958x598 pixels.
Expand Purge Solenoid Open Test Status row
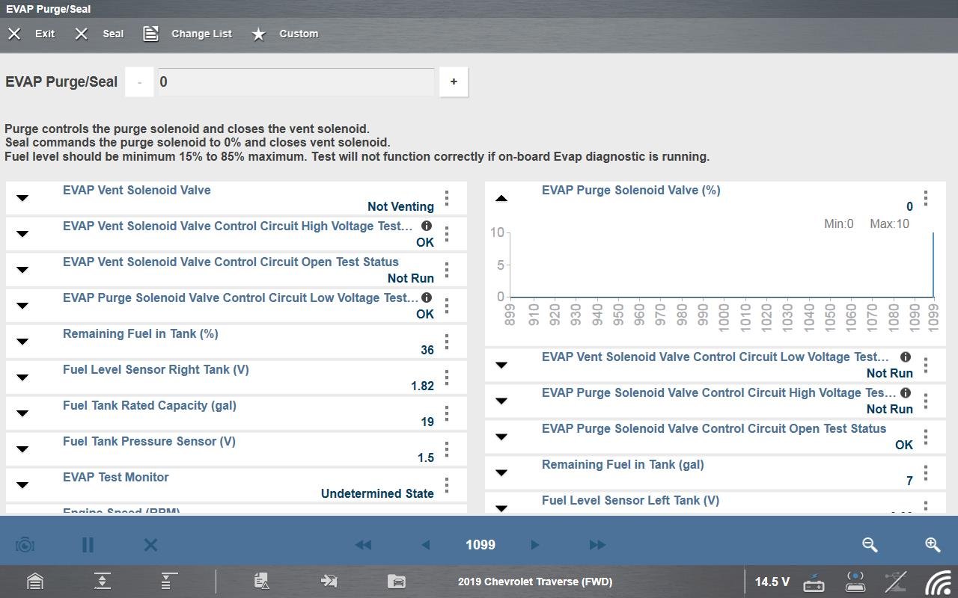click(501, 437)
